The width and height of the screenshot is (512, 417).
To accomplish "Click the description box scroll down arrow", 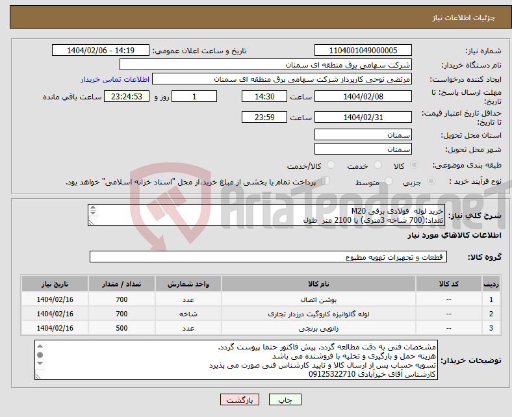I will [x=93, y=213].
